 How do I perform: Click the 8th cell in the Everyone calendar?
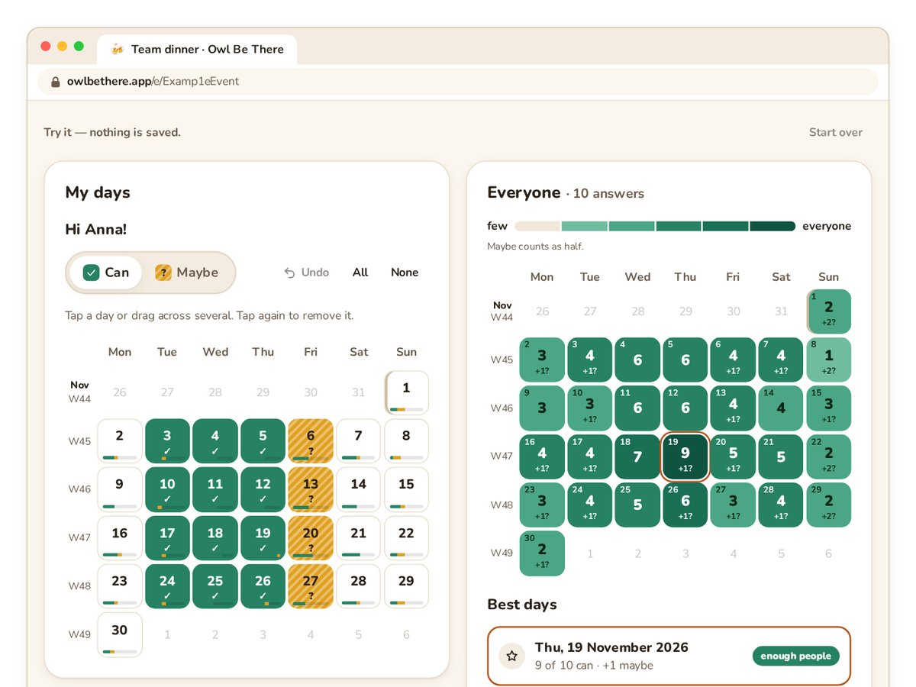(828, 360)
